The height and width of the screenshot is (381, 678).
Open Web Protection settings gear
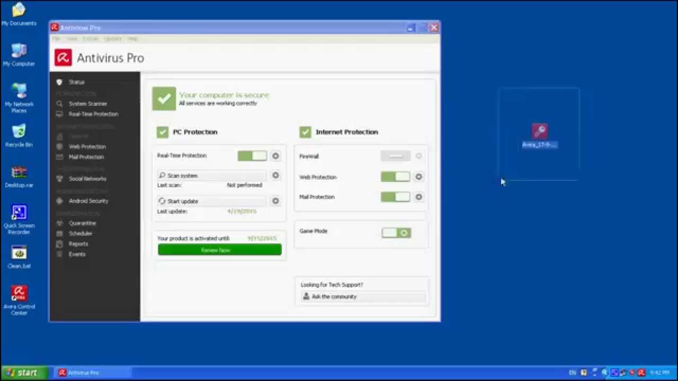click(418, 177)
